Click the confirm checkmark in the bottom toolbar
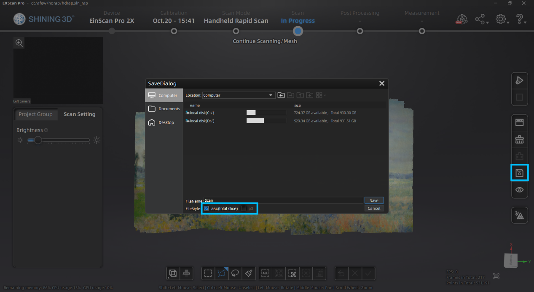 pyautogui.click(x=368, y=273)
